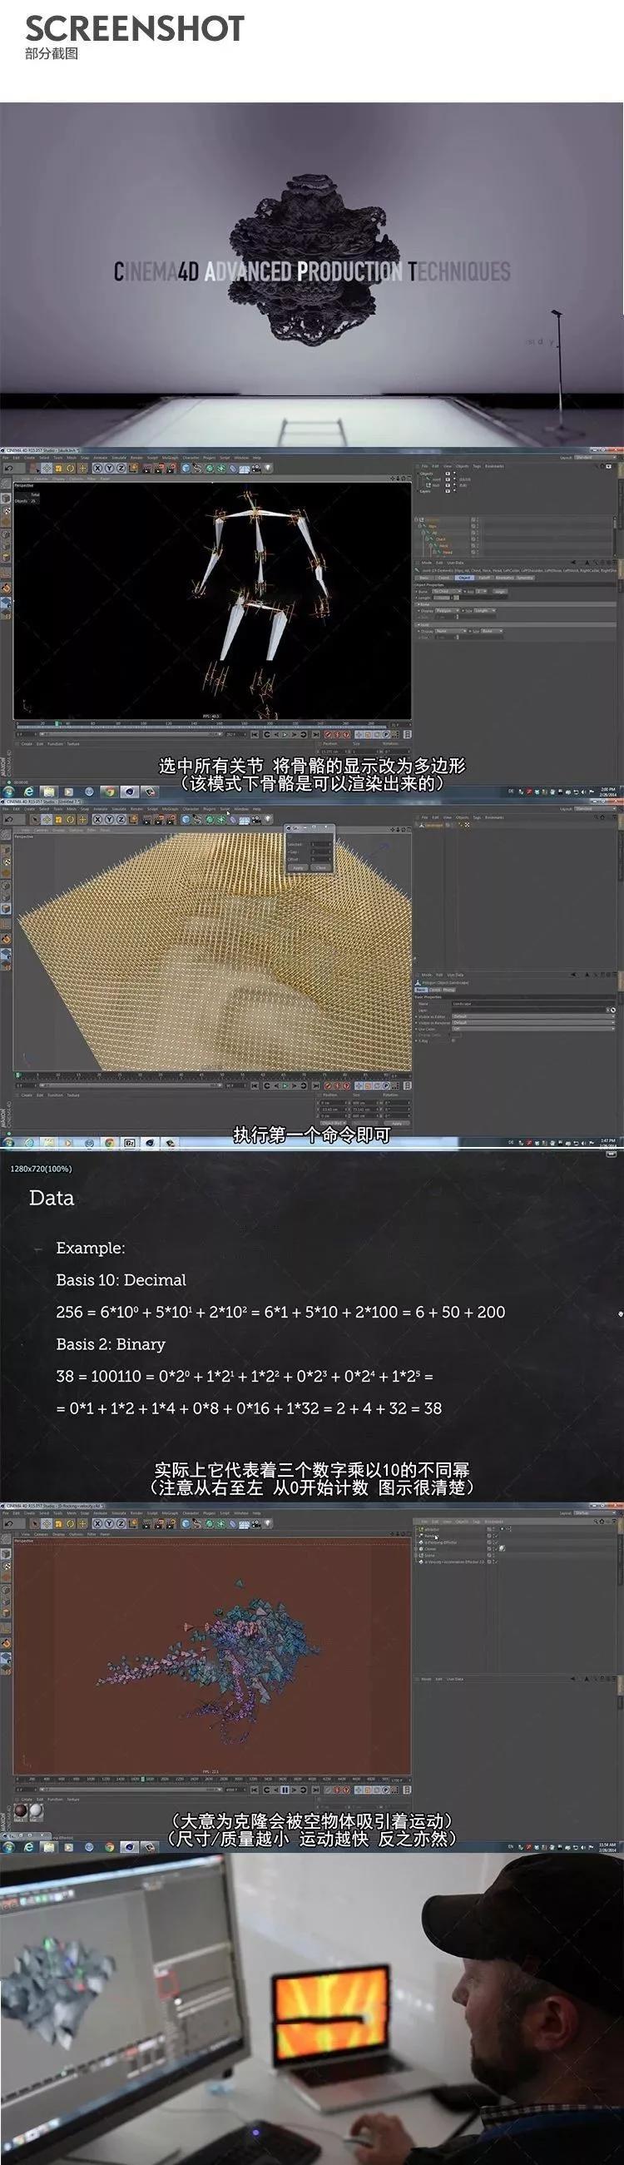
Task: Open Visible in Editor dropdown in landscape window
Action: click(x=533, y=1016)
